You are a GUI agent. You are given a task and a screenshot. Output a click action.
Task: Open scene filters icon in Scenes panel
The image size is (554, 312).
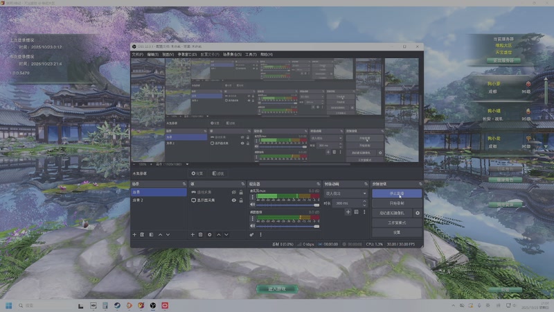151,234
